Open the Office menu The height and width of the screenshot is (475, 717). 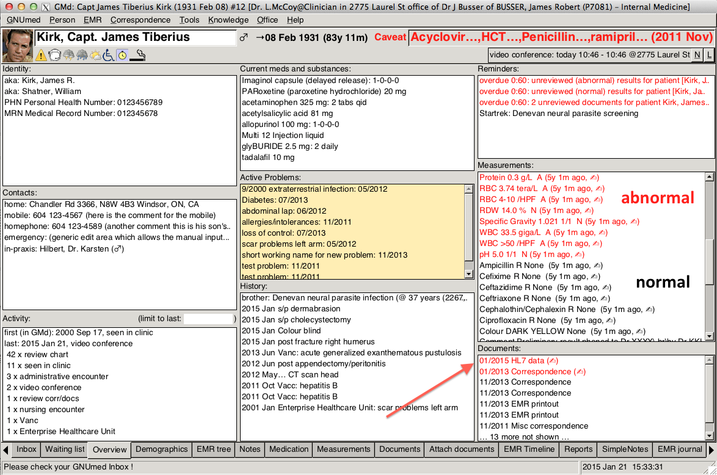(268, 20)
